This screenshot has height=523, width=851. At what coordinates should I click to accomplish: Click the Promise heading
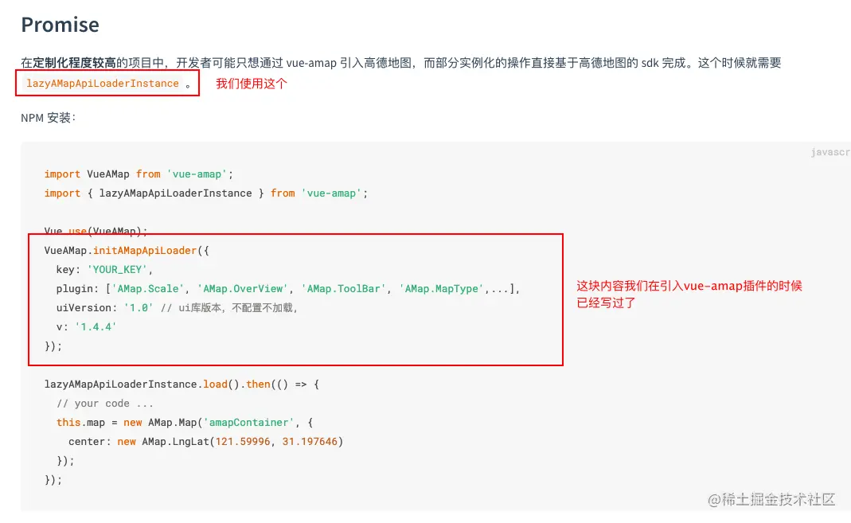[60, 25]
